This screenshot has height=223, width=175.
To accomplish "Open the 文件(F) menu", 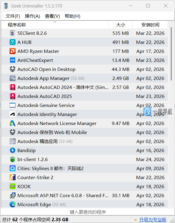I will click(13, 16).
